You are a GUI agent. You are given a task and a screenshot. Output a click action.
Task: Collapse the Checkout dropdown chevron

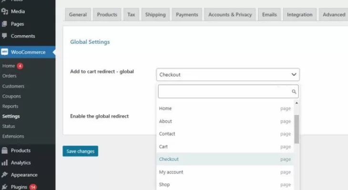[294, 75]
